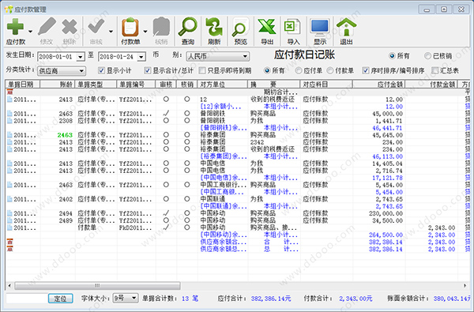Image resolution: width=474 pixels, height=312 pixels.
Task: Toggle the 序时排序/编号排序 checkbox
Action: 366,70
